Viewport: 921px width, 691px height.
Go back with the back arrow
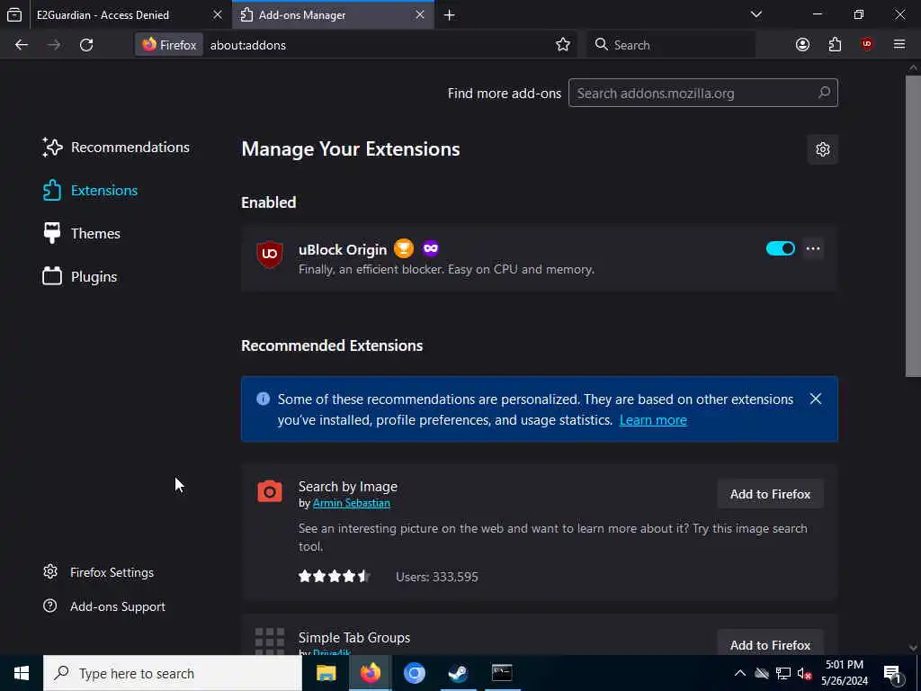coord(22,45)
